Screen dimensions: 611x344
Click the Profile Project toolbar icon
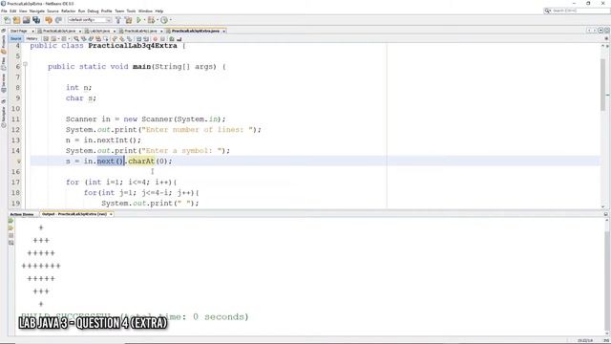164,20
